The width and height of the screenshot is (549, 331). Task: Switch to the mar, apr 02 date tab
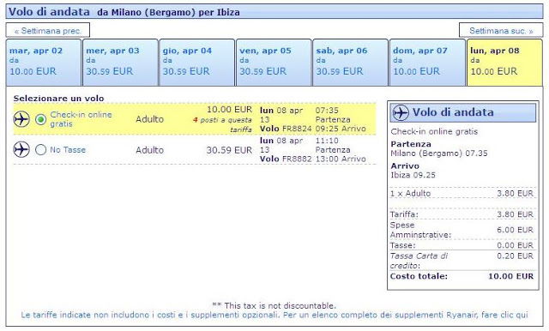click(x=44, y=63)
